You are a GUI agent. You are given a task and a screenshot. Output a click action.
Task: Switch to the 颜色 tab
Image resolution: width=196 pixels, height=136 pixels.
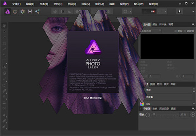click(x=155, y=25)
